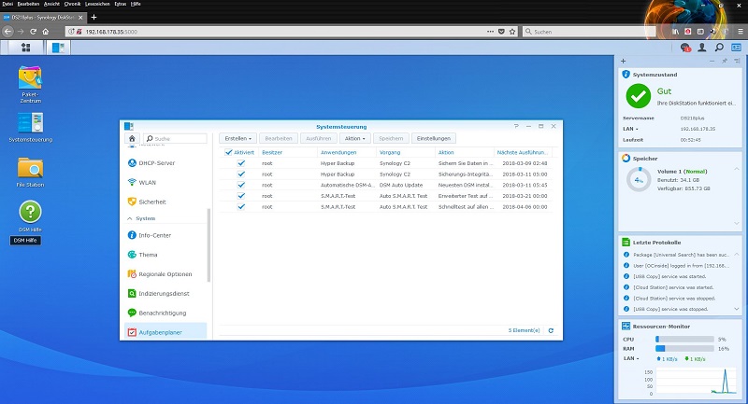Open Benachrichtigung in the sidebar
This screenshot has height=404, width=748.
click(x=165, y=313)
